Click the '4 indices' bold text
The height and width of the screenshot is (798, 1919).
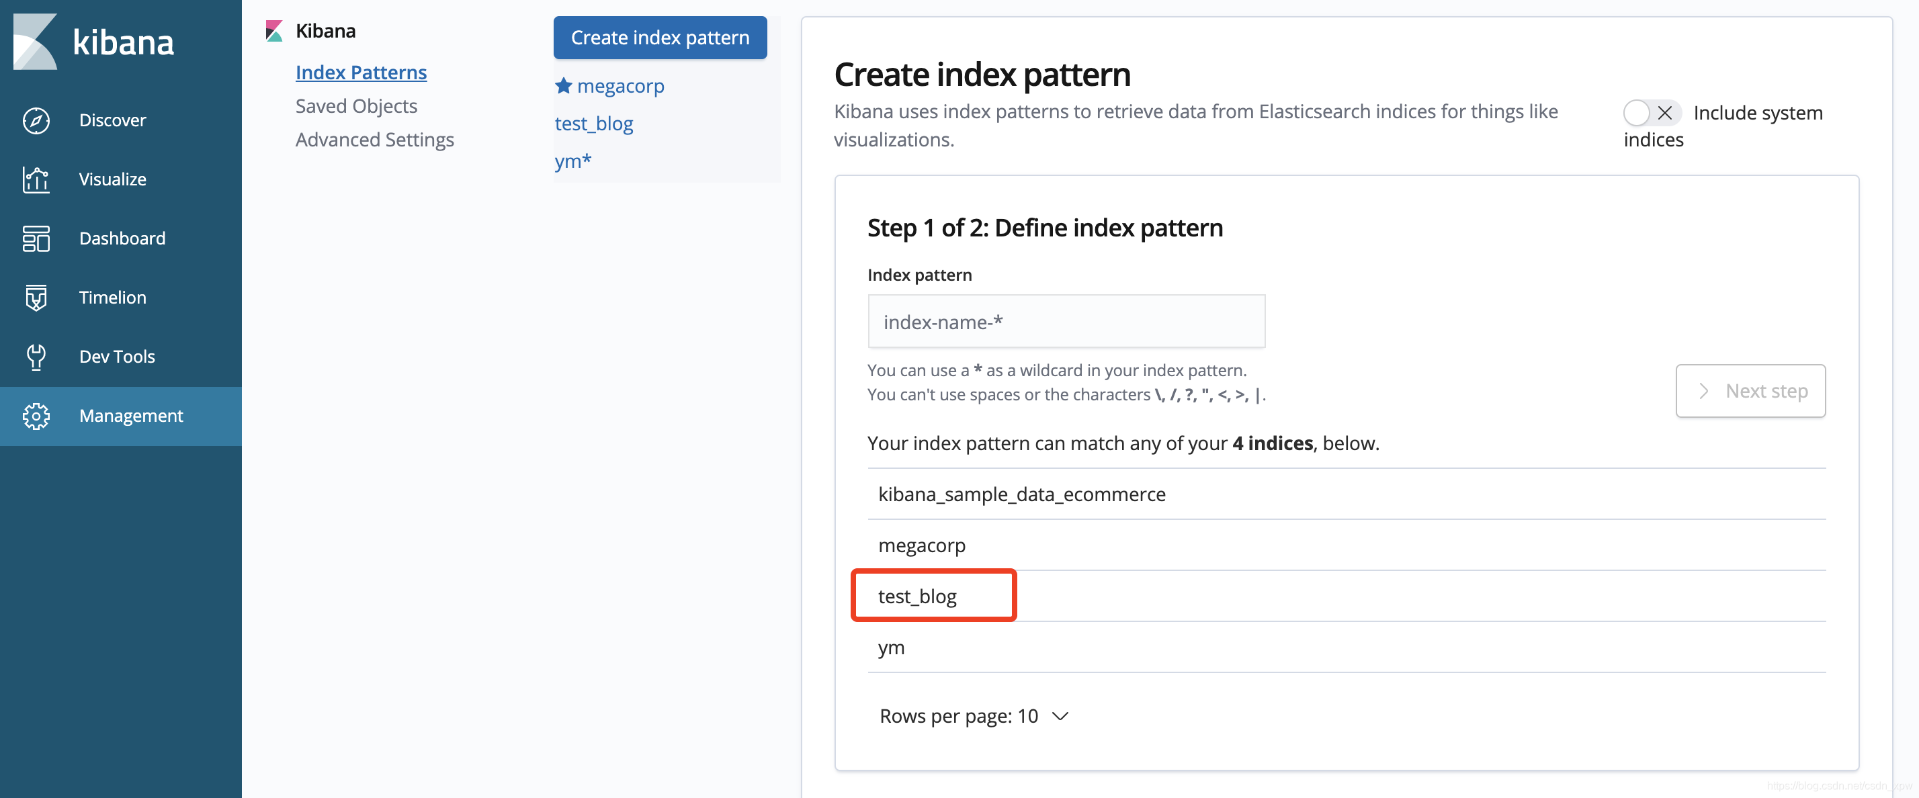click(x=1273, y=443)
